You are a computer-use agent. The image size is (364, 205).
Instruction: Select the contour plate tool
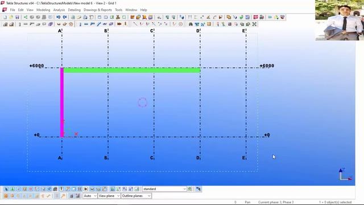[x=44, y=24]
